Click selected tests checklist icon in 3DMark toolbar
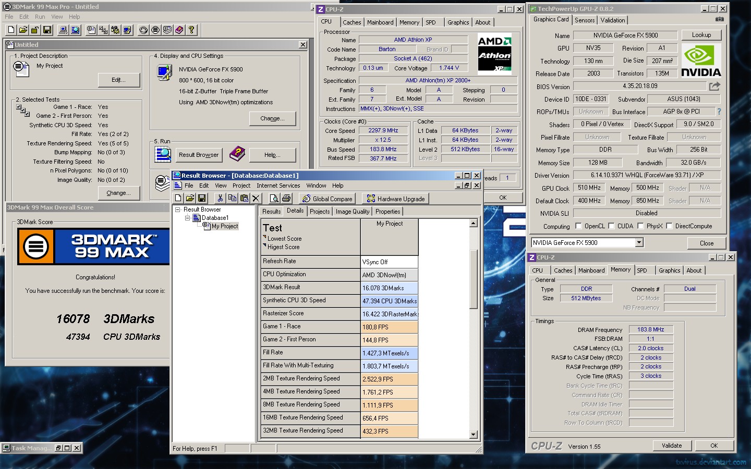 [x=103, y=30]
